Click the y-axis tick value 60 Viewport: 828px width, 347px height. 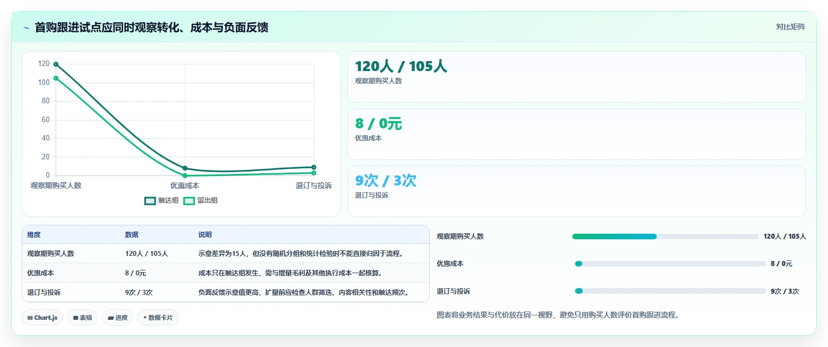46,119
